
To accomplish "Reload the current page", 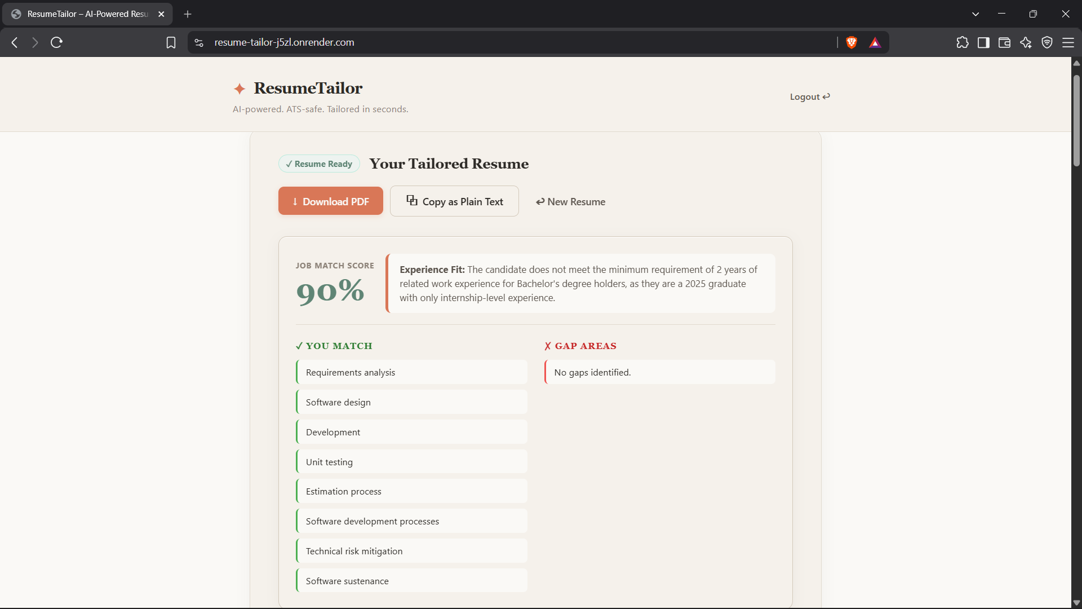I will coord(56,42).
